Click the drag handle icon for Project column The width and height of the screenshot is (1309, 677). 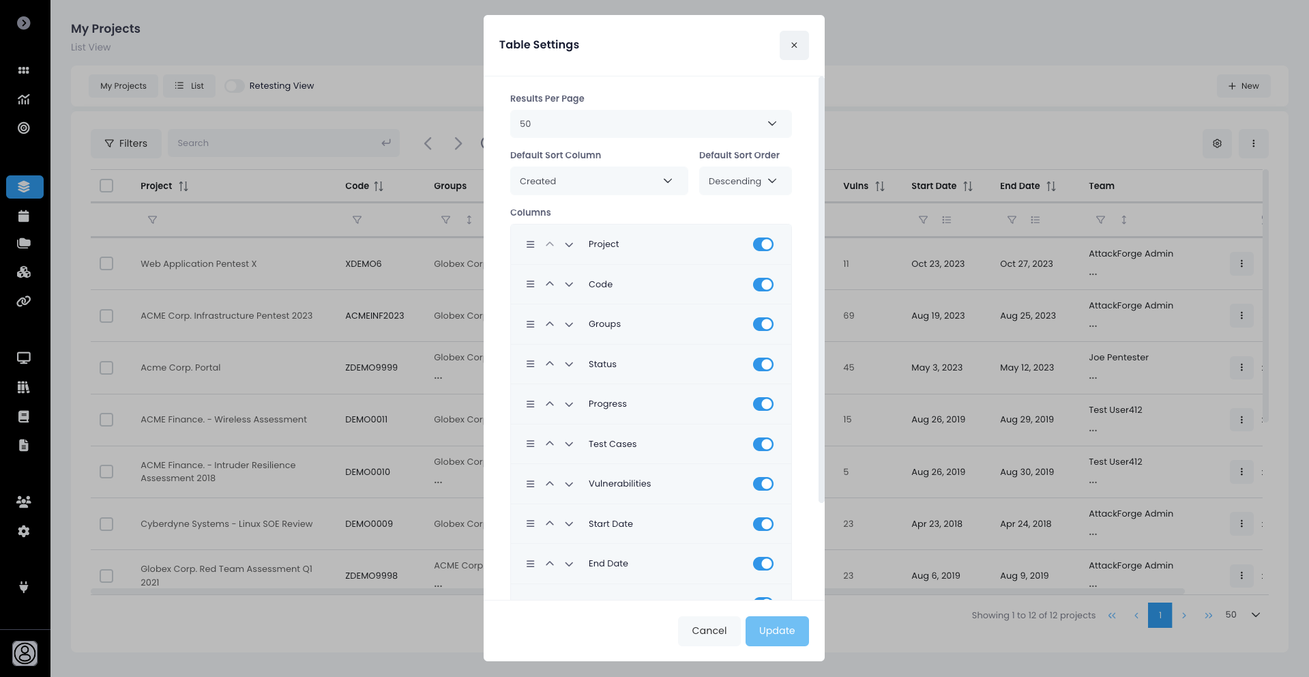click(530, 244)
